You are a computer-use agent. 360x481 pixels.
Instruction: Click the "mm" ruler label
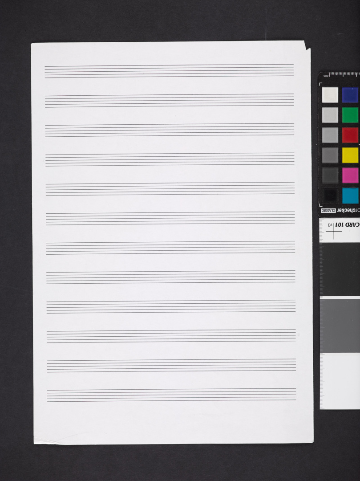tap(326, 75)
